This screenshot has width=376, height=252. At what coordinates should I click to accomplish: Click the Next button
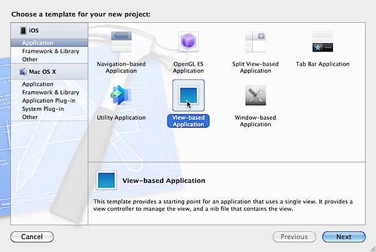pyautogui.click(x=344, y=237)
